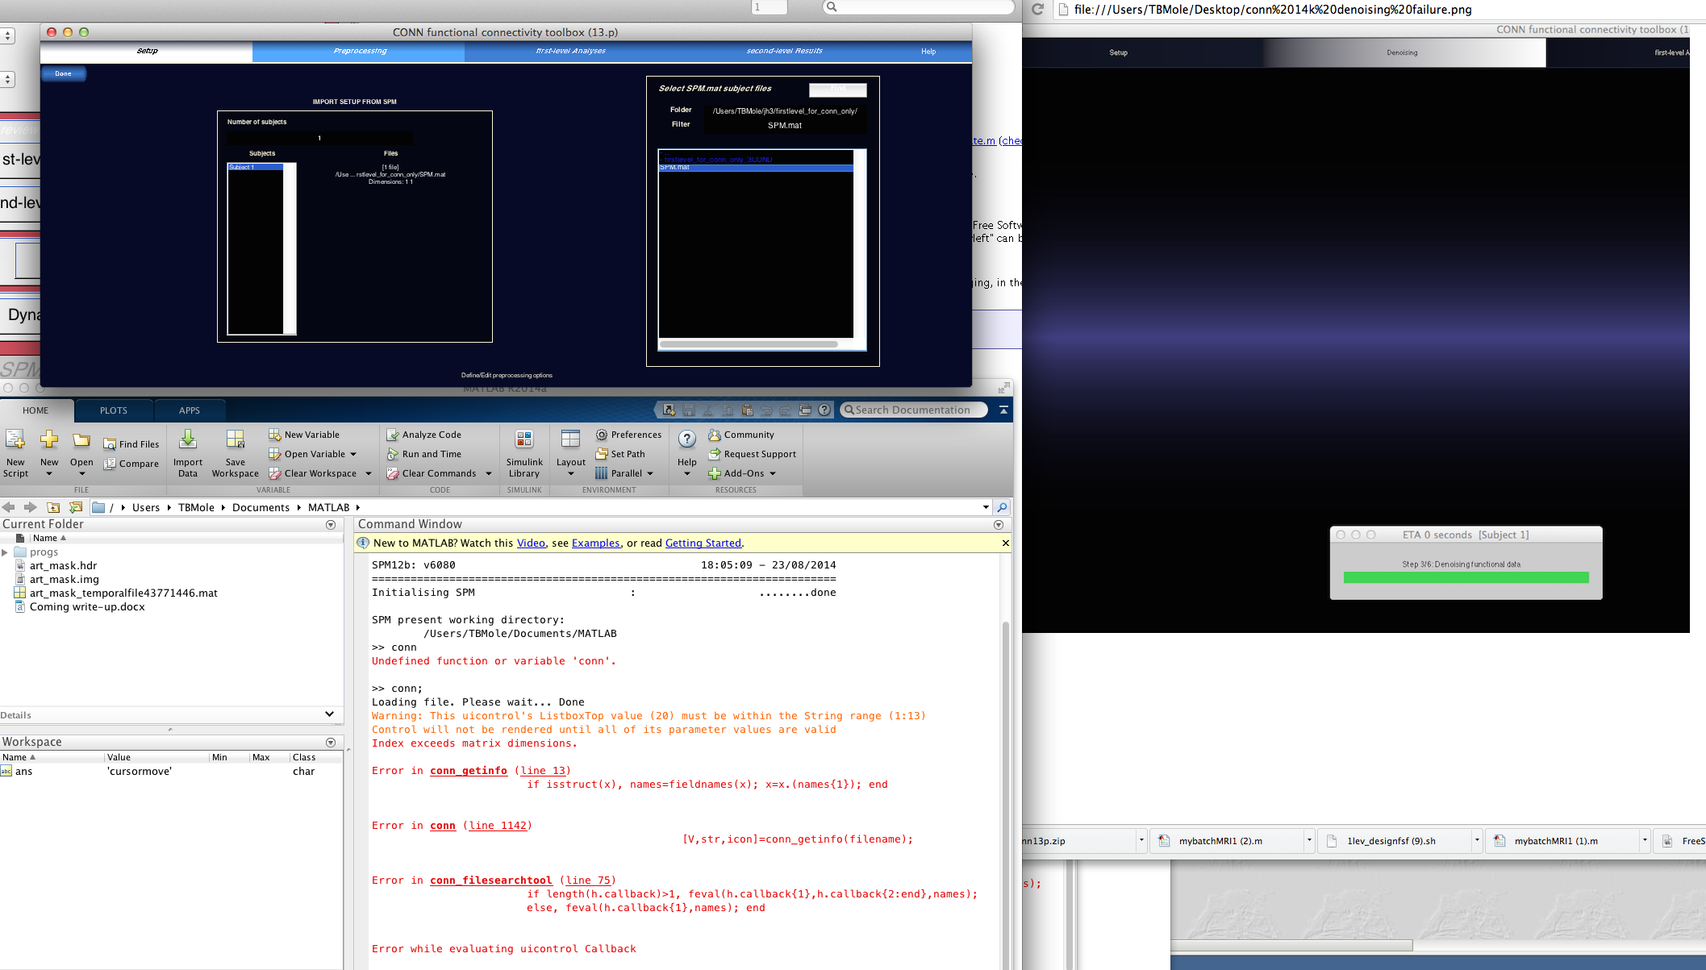The height and width of the screenshot is (970, 1706).
Task: Click the Import Data icon
Action: (187, 440)
